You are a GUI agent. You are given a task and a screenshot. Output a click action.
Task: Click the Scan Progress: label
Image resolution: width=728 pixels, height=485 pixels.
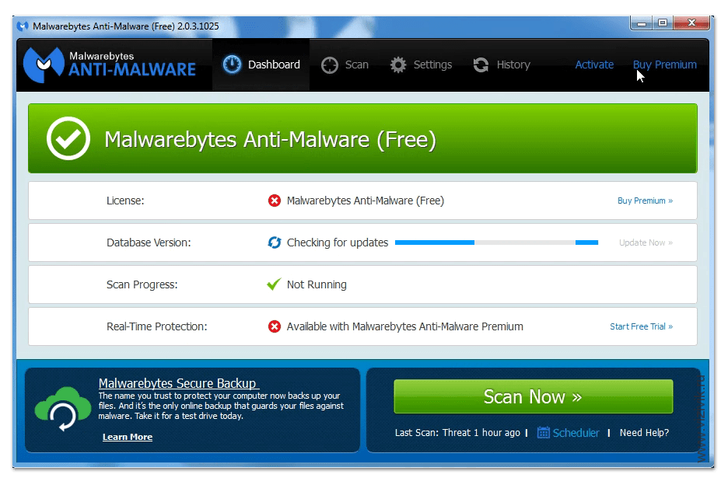(x=142, y=284)
